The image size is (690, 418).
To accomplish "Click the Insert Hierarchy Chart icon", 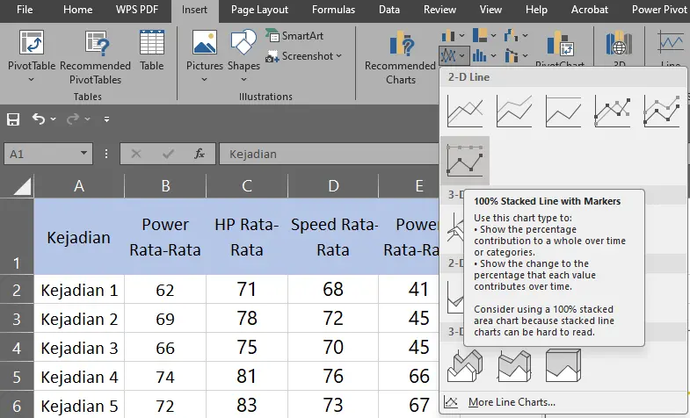I will pos(480,35).
